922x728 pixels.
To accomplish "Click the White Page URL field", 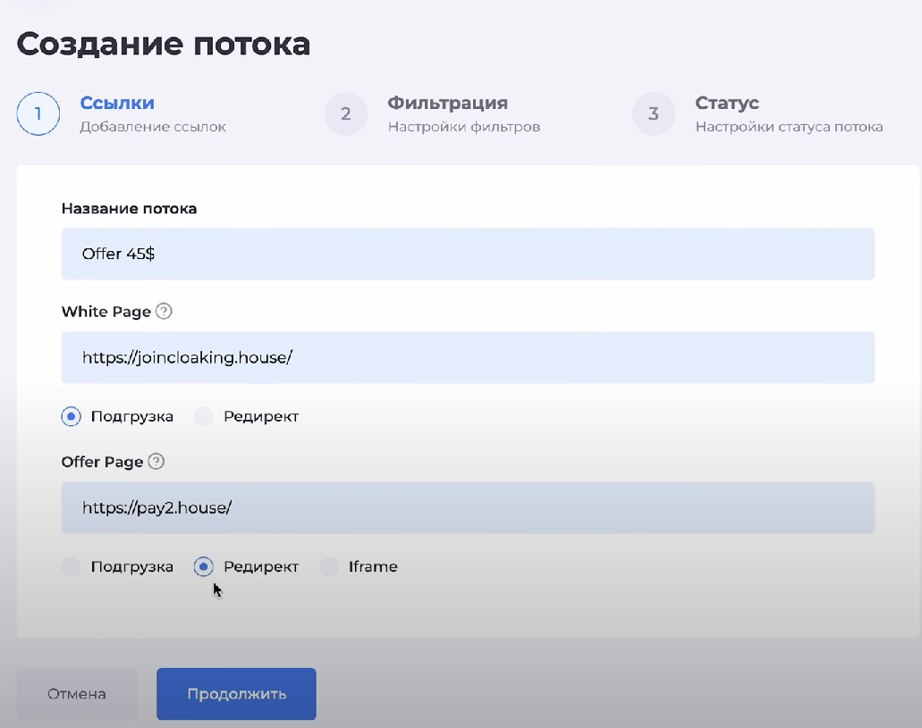I will point(468,357).
